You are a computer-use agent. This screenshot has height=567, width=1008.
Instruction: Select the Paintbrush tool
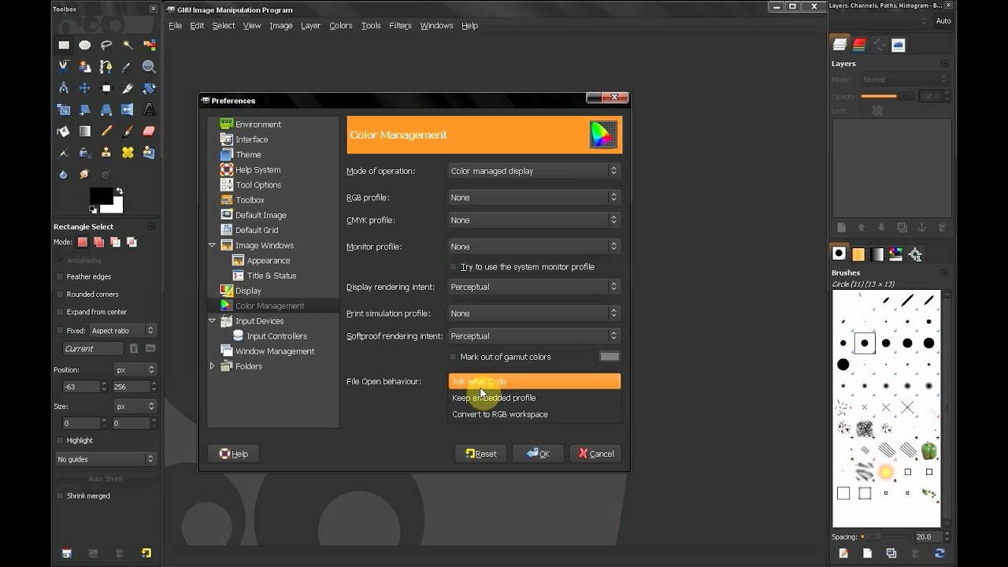click(127, 131)
